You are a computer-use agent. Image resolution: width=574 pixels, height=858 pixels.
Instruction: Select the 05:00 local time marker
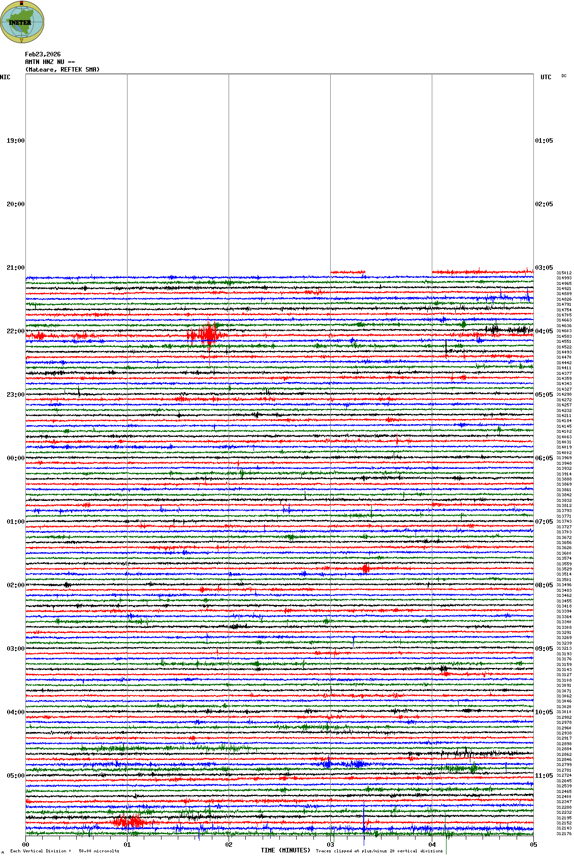15,776
